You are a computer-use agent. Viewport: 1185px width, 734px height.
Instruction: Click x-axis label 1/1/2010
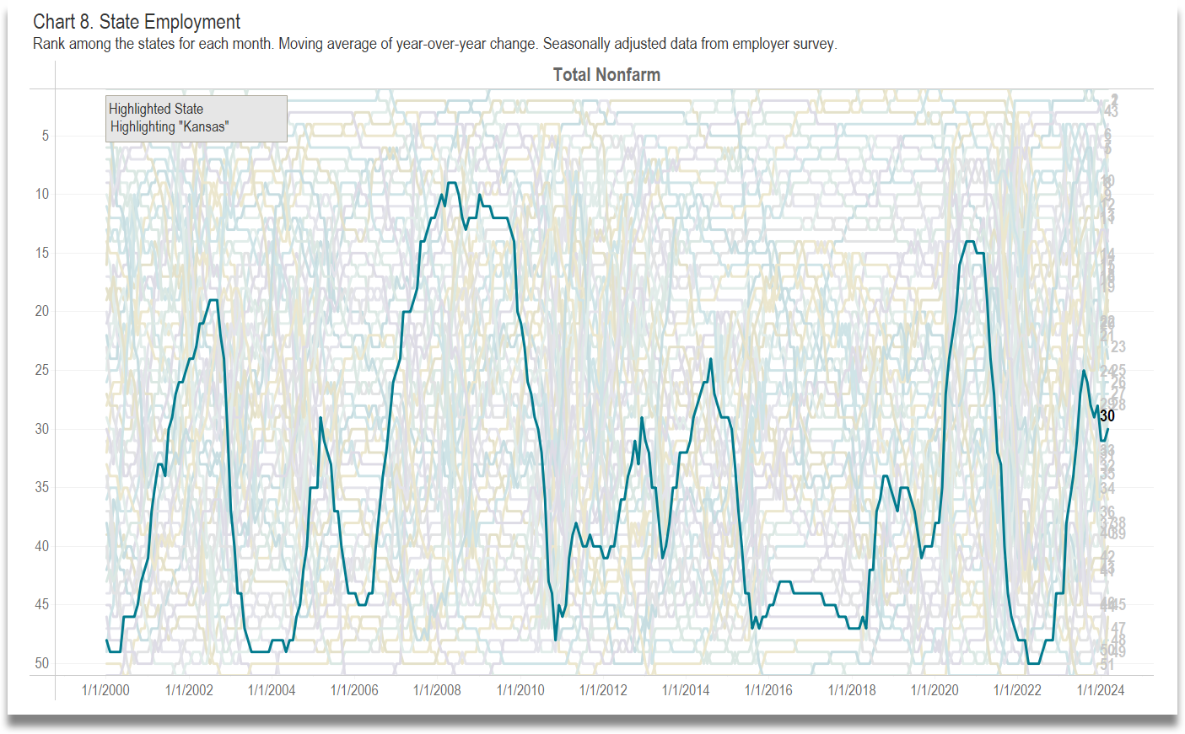click(x=520, y=690)
